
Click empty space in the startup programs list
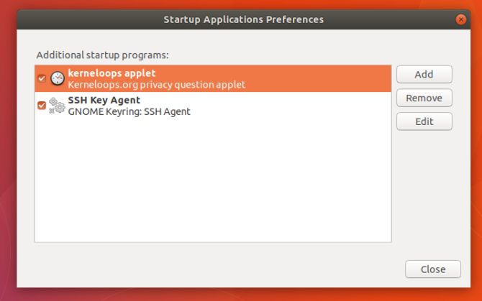click(x=213, y=180)
